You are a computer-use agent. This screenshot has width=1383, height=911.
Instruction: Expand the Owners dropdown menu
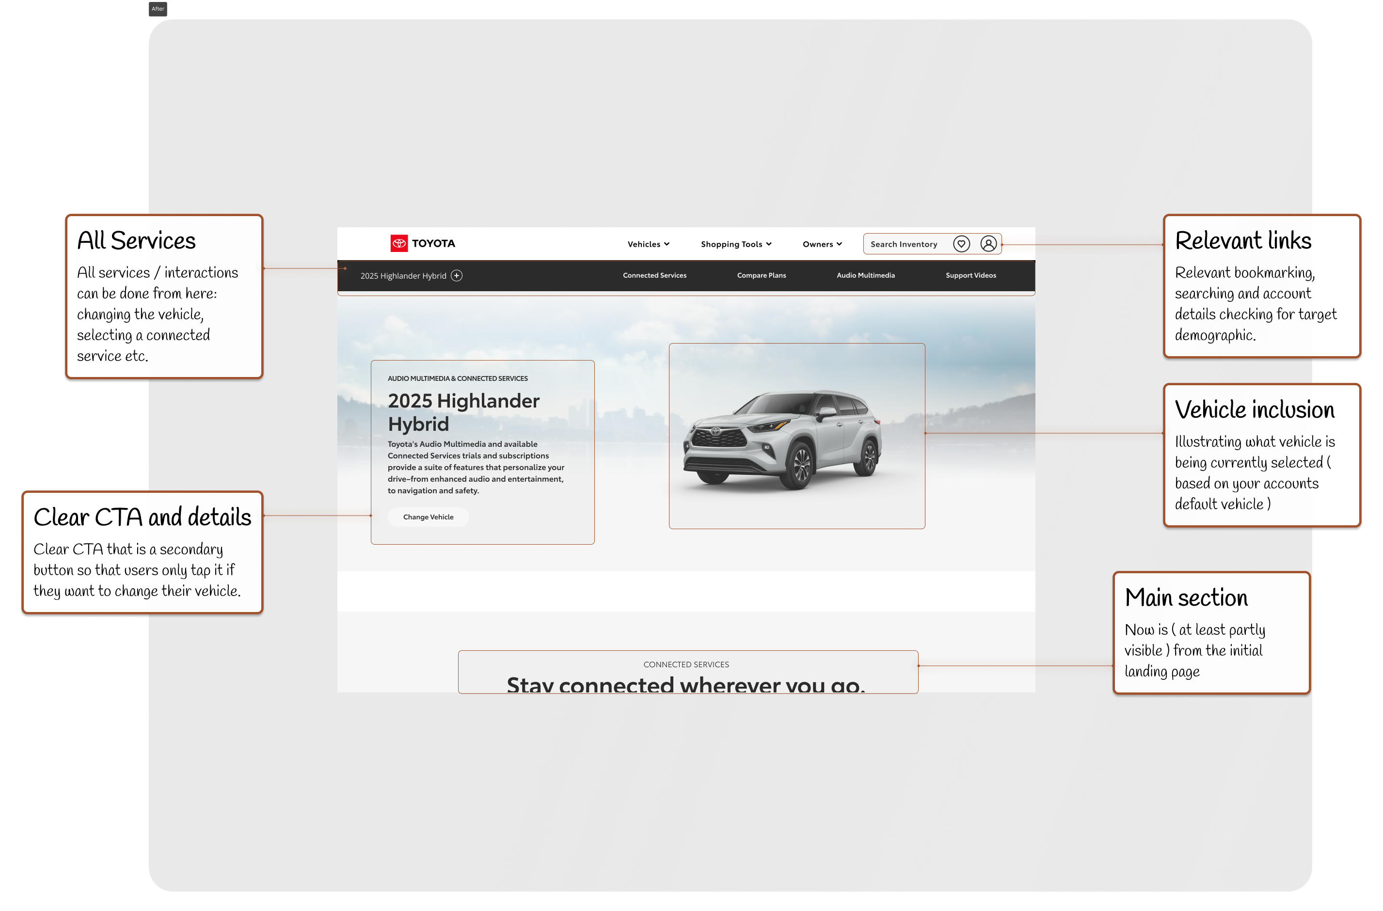point(822,244)
